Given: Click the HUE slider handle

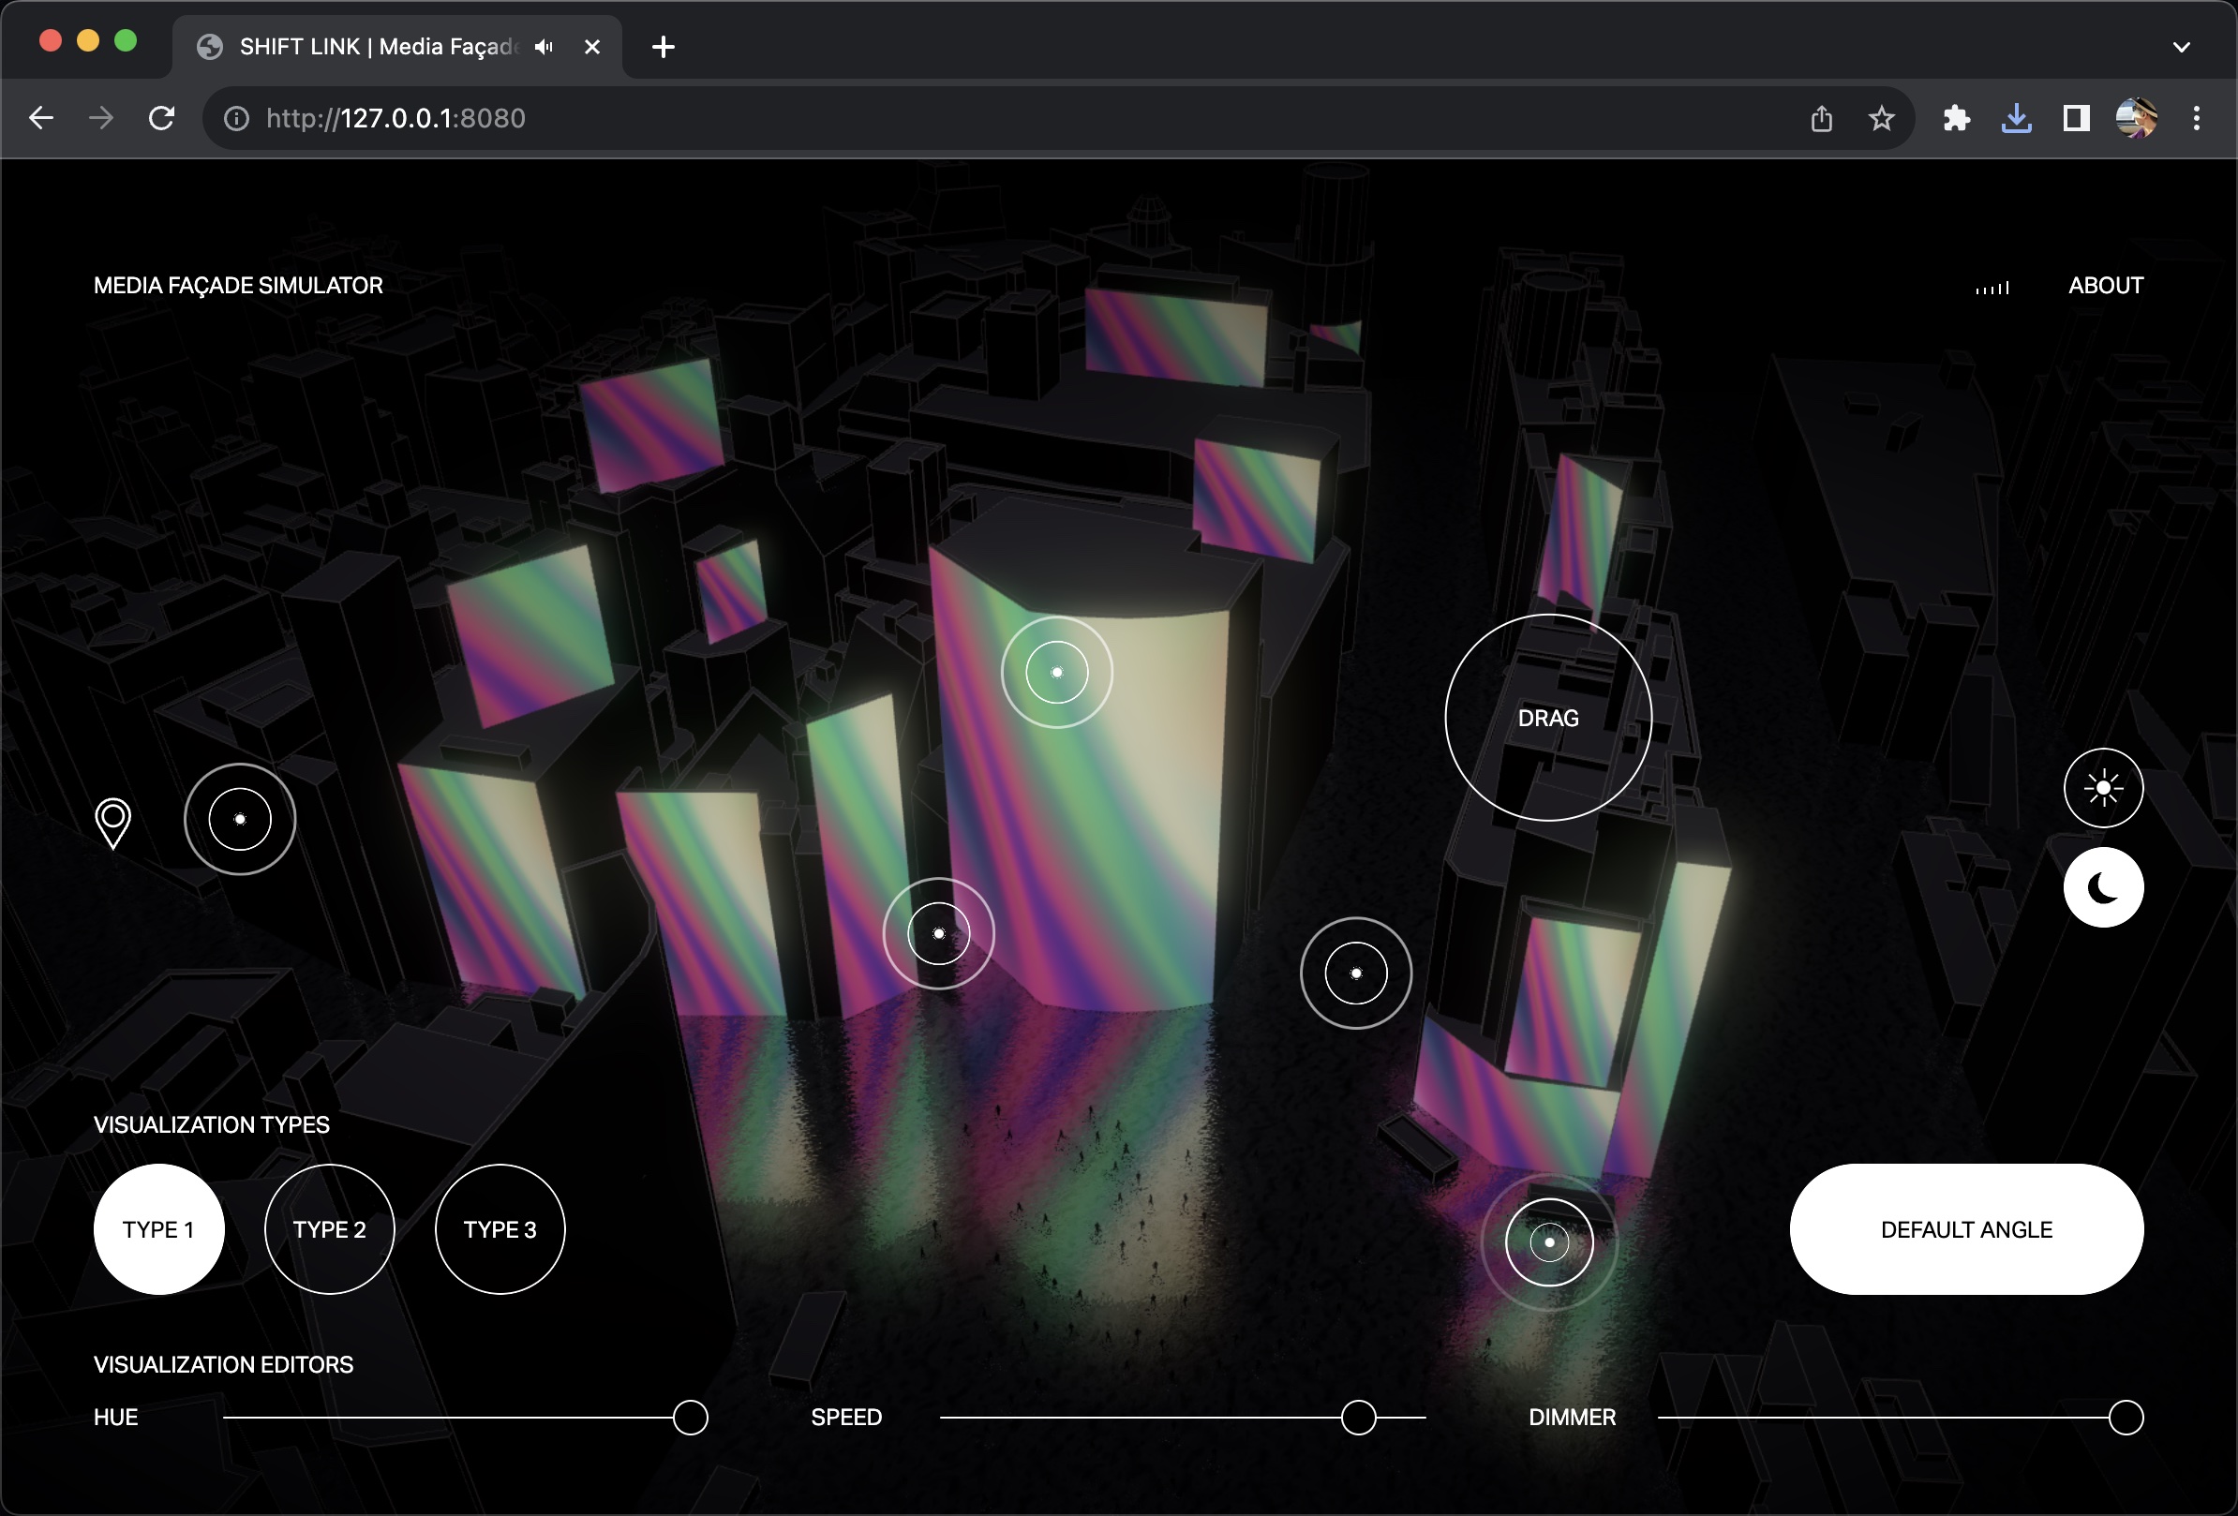Looking at the screenshot, I should point(691,1417).
